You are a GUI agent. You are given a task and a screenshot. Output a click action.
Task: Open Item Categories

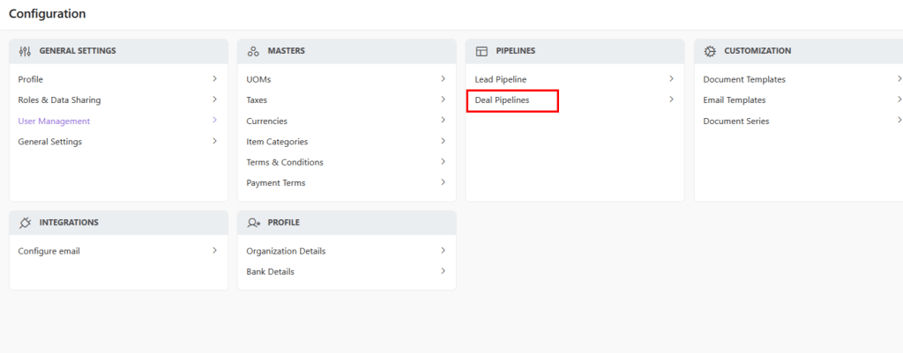[277, 142]
